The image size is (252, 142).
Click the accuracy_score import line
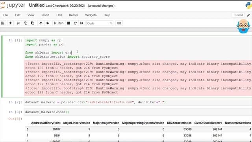(67, 57)
